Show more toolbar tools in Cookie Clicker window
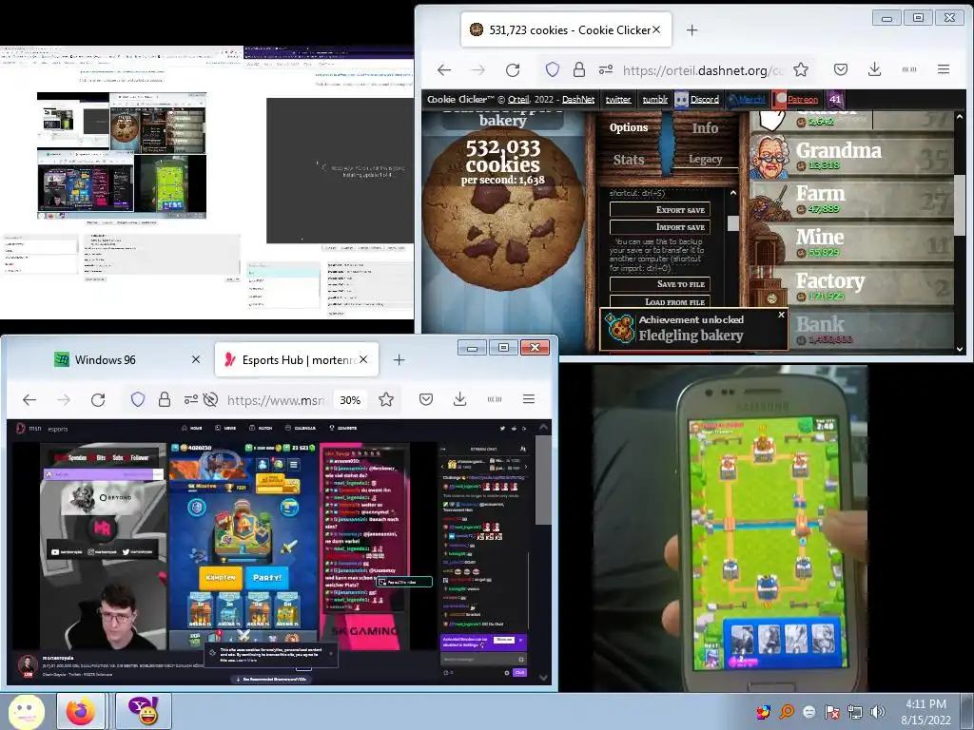This screenshot has width=974, height=730. [908, 69]
